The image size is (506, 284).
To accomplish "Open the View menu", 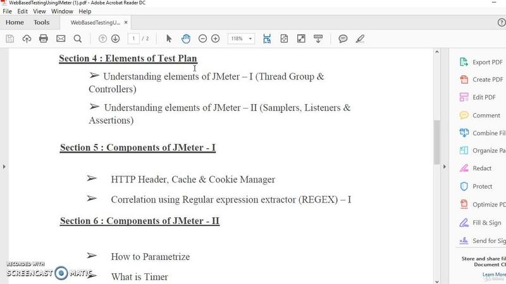I will click(x=39, y=11).
